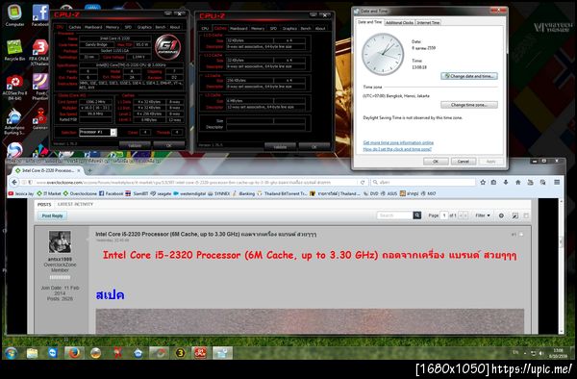Viewport: 577px width, 379px height.
Task: Open the westerndigital bookmark
Action: point(189,193)
